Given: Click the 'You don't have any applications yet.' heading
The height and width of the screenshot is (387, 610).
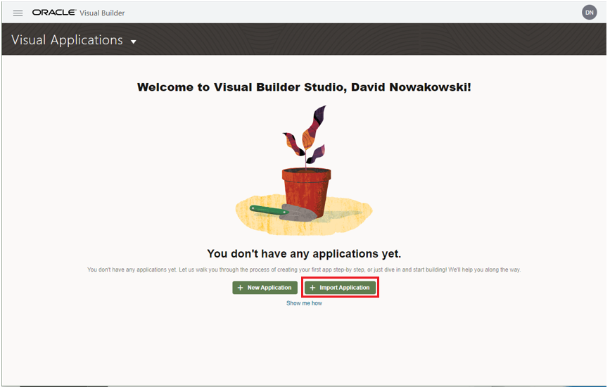Looking at the screenshot, I should 304,254.
